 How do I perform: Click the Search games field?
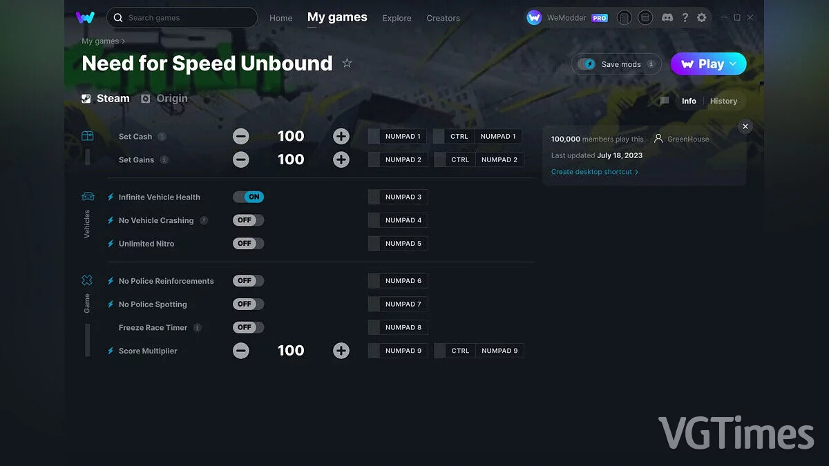click(x=182, y=17)
